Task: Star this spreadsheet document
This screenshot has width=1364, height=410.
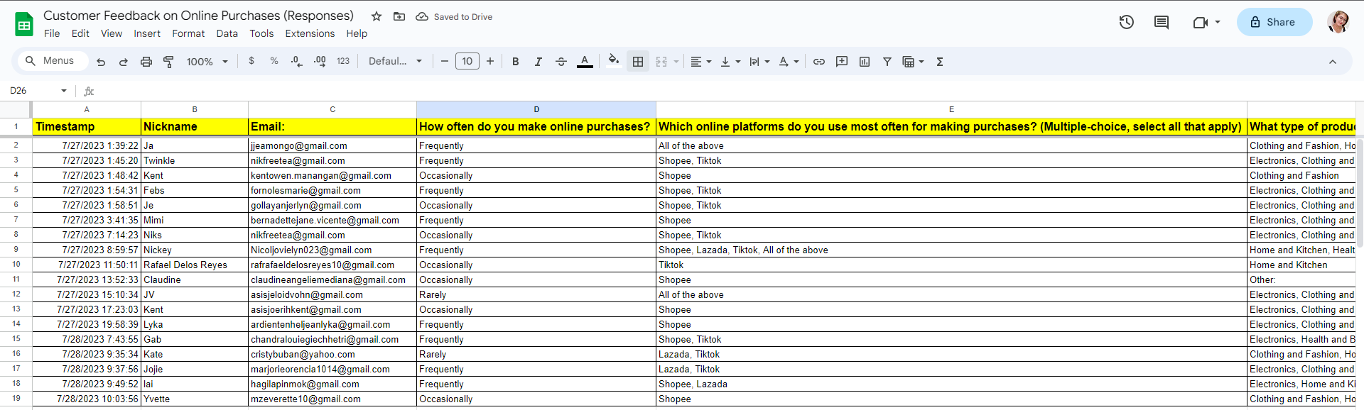Action: (377, 16)
